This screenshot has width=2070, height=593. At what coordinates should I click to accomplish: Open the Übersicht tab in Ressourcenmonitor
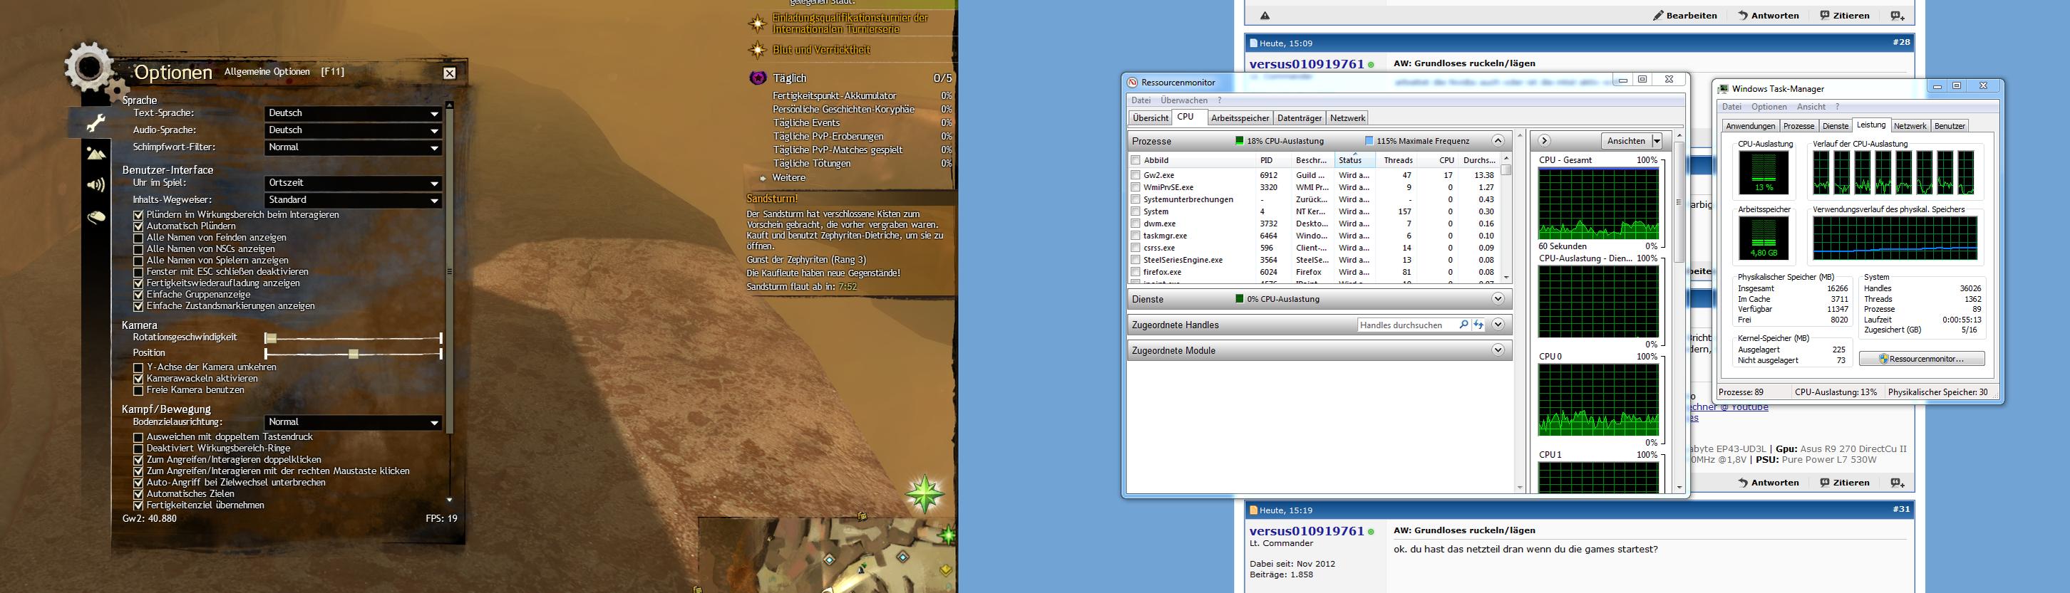tap(1150, 118)
